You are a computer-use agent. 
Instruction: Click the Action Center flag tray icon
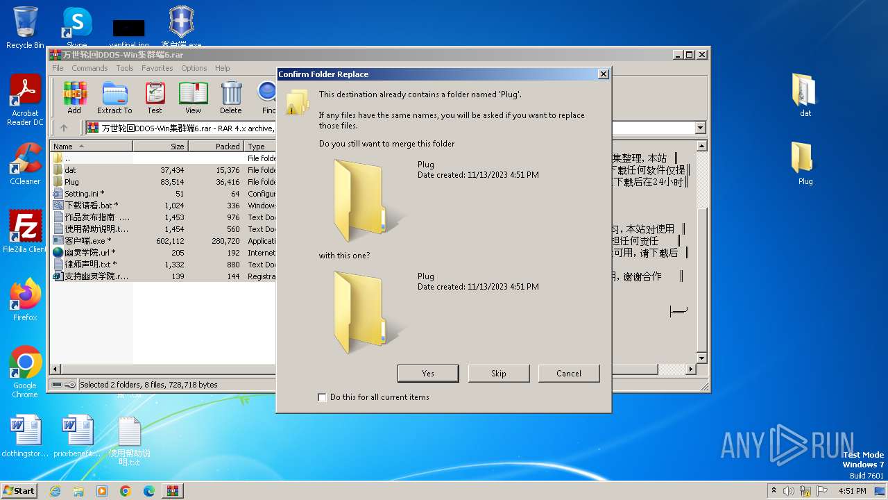click(823, 491)
